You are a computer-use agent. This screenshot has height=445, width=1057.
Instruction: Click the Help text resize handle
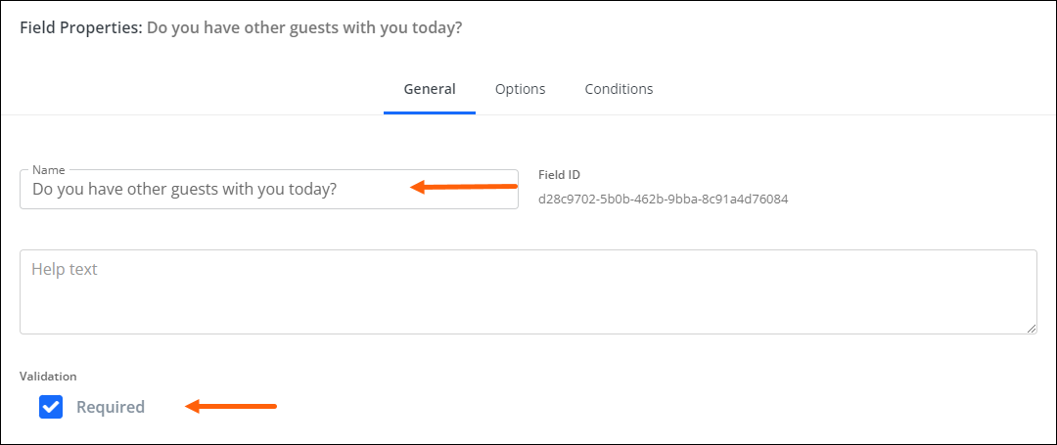coord(1032,329)
